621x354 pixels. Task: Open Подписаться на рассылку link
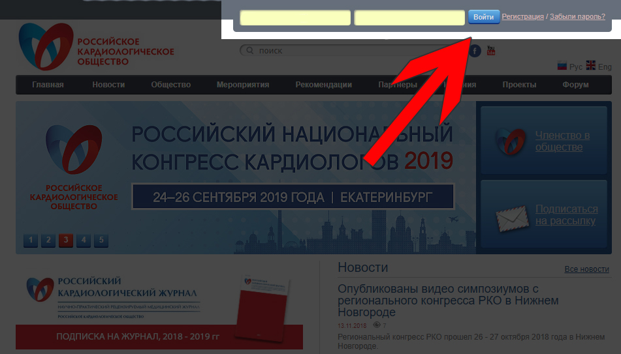tap(567, 214)
